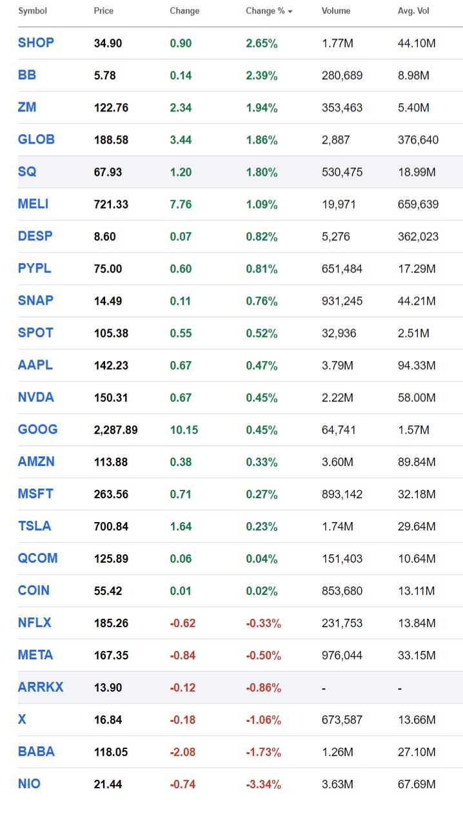Click the Avg. Vol header
This screenshot has height=814, width=463.
[x=413, y=11]
